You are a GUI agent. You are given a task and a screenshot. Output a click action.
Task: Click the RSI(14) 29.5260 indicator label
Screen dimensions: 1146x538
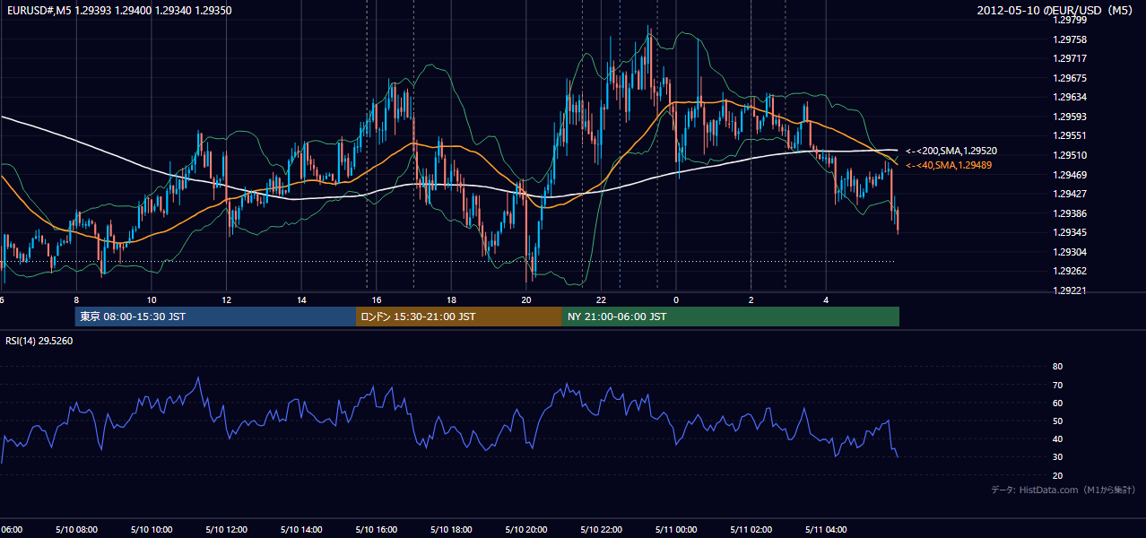tap(39, 341)
